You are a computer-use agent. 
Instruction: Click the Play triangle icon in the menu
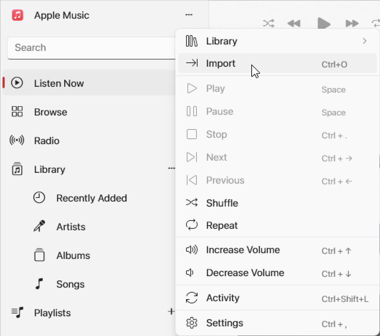(x=192, y=89)
